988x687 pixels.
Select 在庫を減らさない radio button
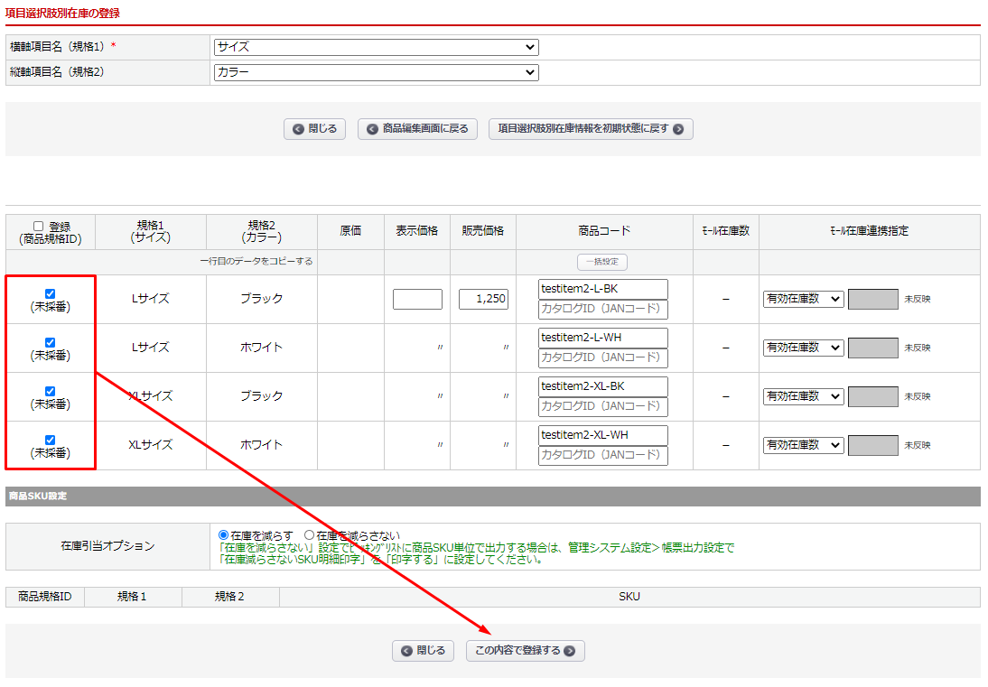pyautogui.click(x=309, y=535)
